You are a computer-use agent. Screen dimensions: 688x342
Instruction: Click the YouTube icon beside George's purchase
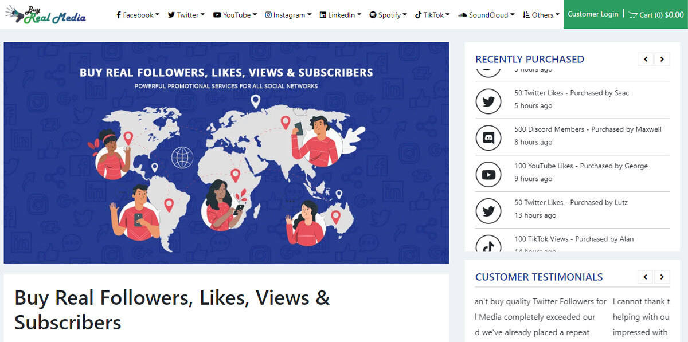click(488, 175)
